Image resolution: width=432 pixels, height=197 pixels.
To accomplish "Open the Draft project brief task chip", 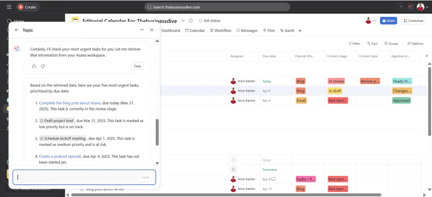I will 57,121.
